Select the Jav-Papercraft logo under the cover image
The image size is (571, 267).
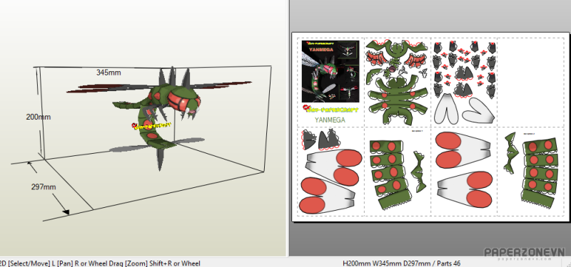pos(330,109)
